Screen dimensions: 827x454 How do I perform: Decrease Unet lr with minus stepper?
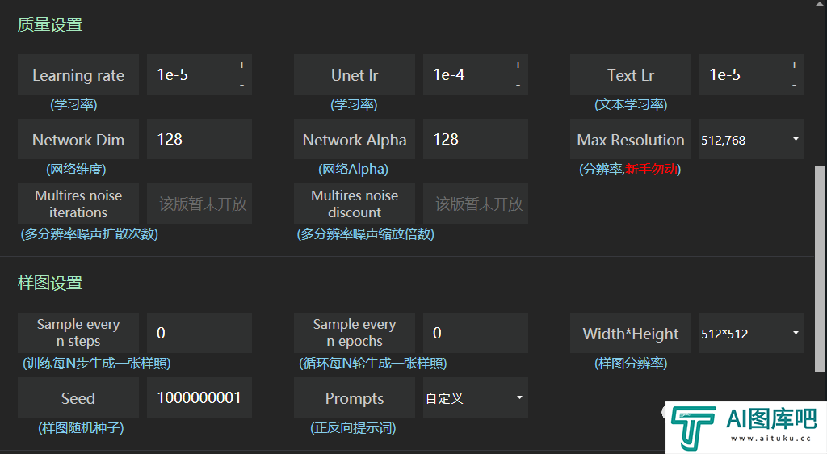click(518, 85)
